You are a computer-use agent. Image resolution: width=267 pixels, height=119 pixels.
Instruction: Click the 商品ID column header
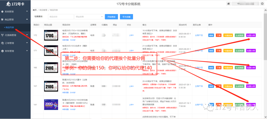click(x=37, y=25)
